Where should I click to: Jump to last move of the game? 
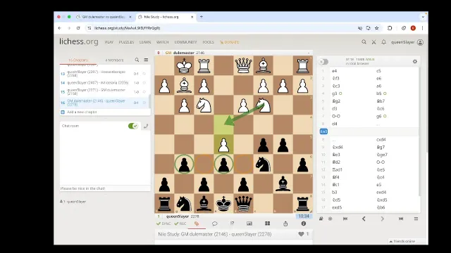[x=401, y=219]
